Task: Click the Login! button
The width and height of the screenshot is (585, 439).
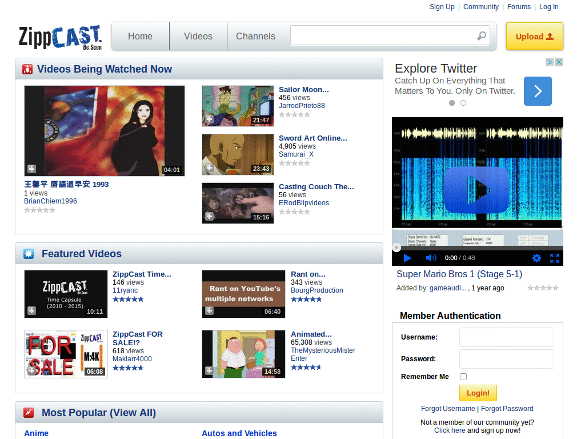Action: [x=478, y=393]
